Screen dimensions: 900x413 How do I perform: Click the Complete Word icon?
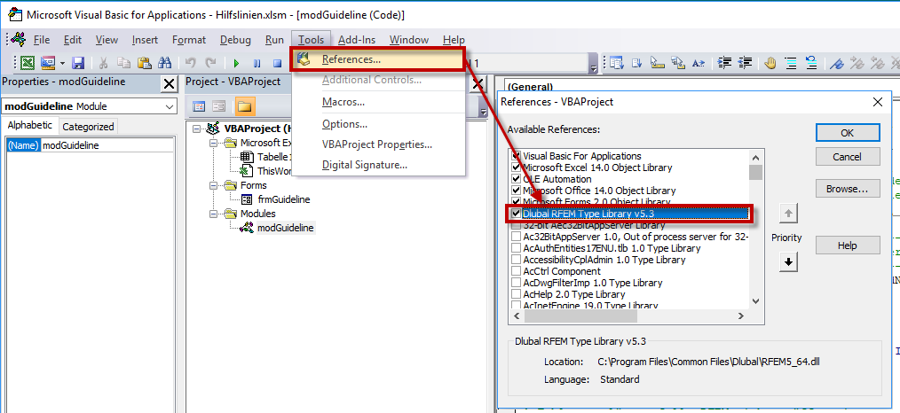pyautogui.click(x=699, y=63)
